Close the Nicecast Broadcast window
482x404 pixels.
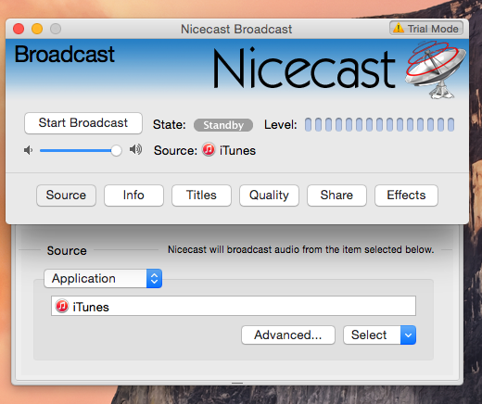coord(19,29)
